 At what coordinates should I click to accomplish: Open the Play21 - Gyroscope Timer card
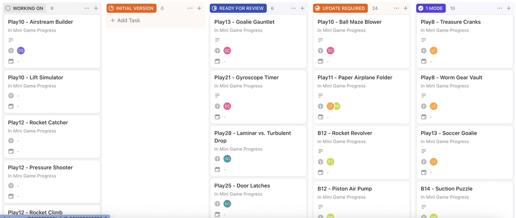[x=259, y=97]
